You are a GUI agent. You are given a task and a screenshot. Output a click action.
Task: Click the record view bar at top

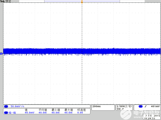coord(82,1)
